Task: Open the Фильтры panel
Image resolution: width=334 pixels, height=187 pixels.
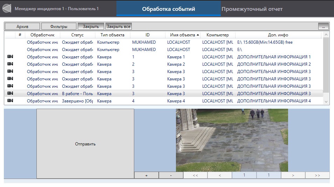Action: 59,26
